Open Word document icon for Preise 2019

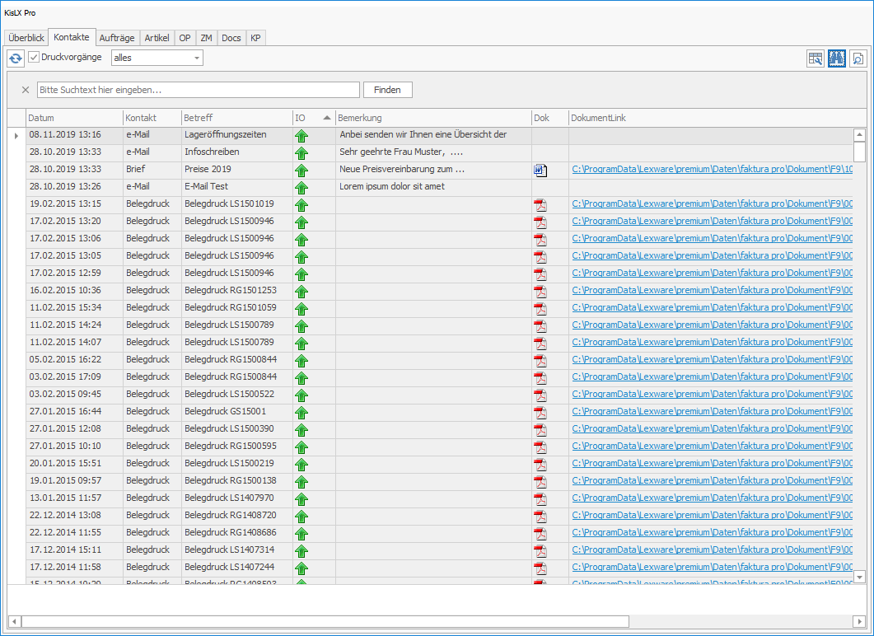pos(540,170)
